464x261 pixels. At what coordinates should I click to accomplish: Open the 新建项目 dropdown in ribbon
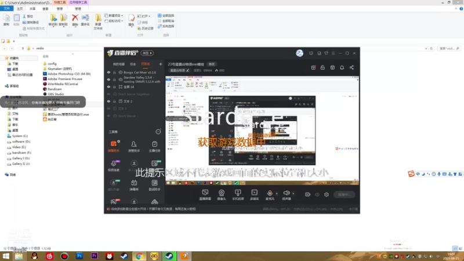pyautogui.click(x=114, y=16)
